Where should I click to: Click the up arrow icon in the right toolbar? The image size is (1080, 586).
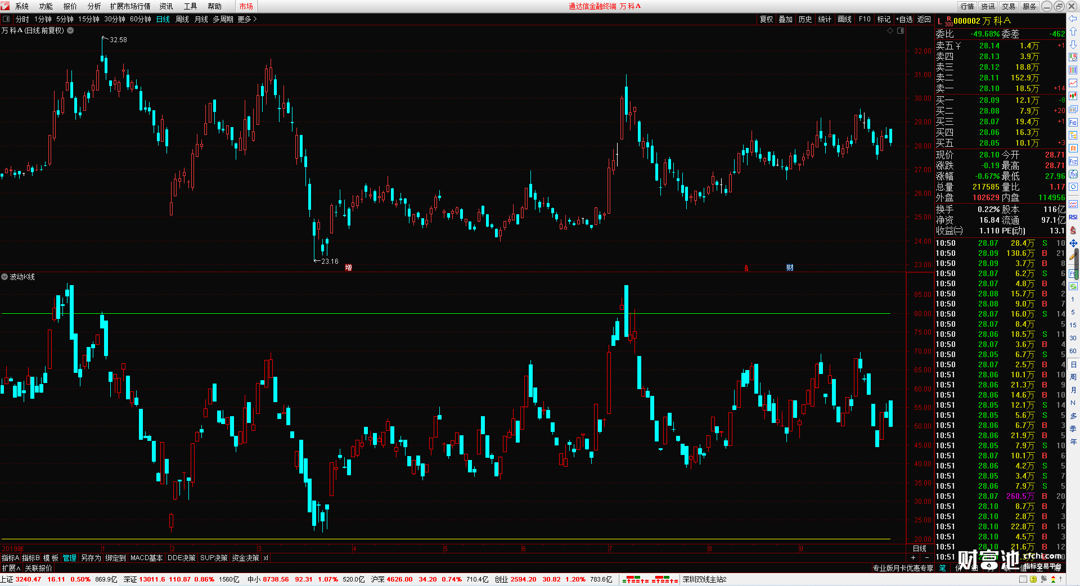click(x=1073, y=31)
